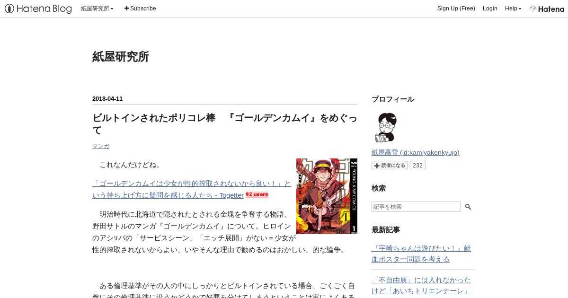Open recent article 「不自由展」には入れなかった

421,285
